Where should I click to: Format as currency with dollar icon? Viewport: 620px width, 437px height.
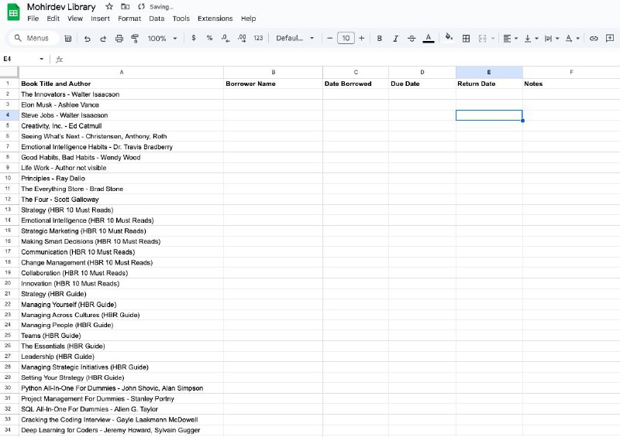point(193,38)
